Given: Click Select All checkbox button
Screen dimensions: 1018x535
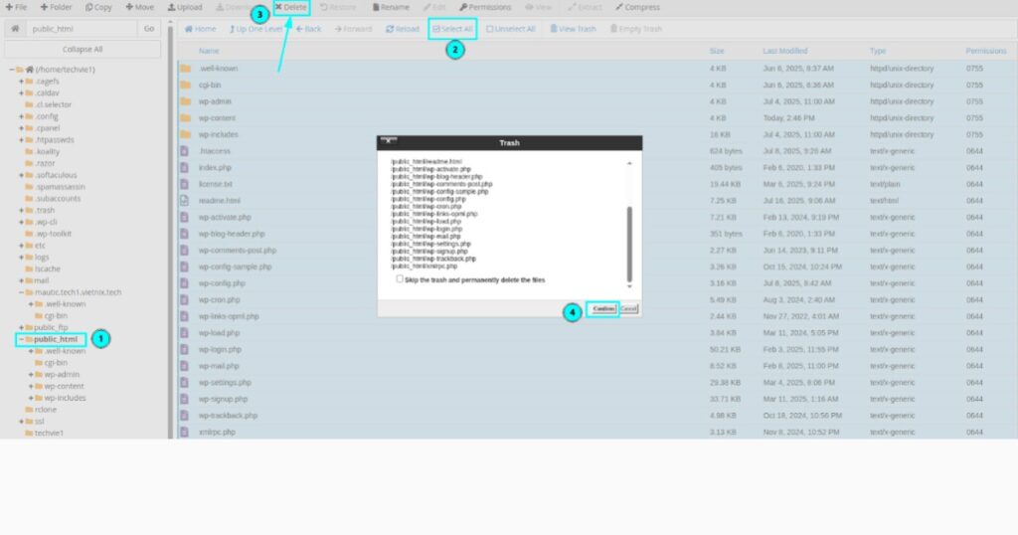Looking at the screenshot, I should 452,29.
